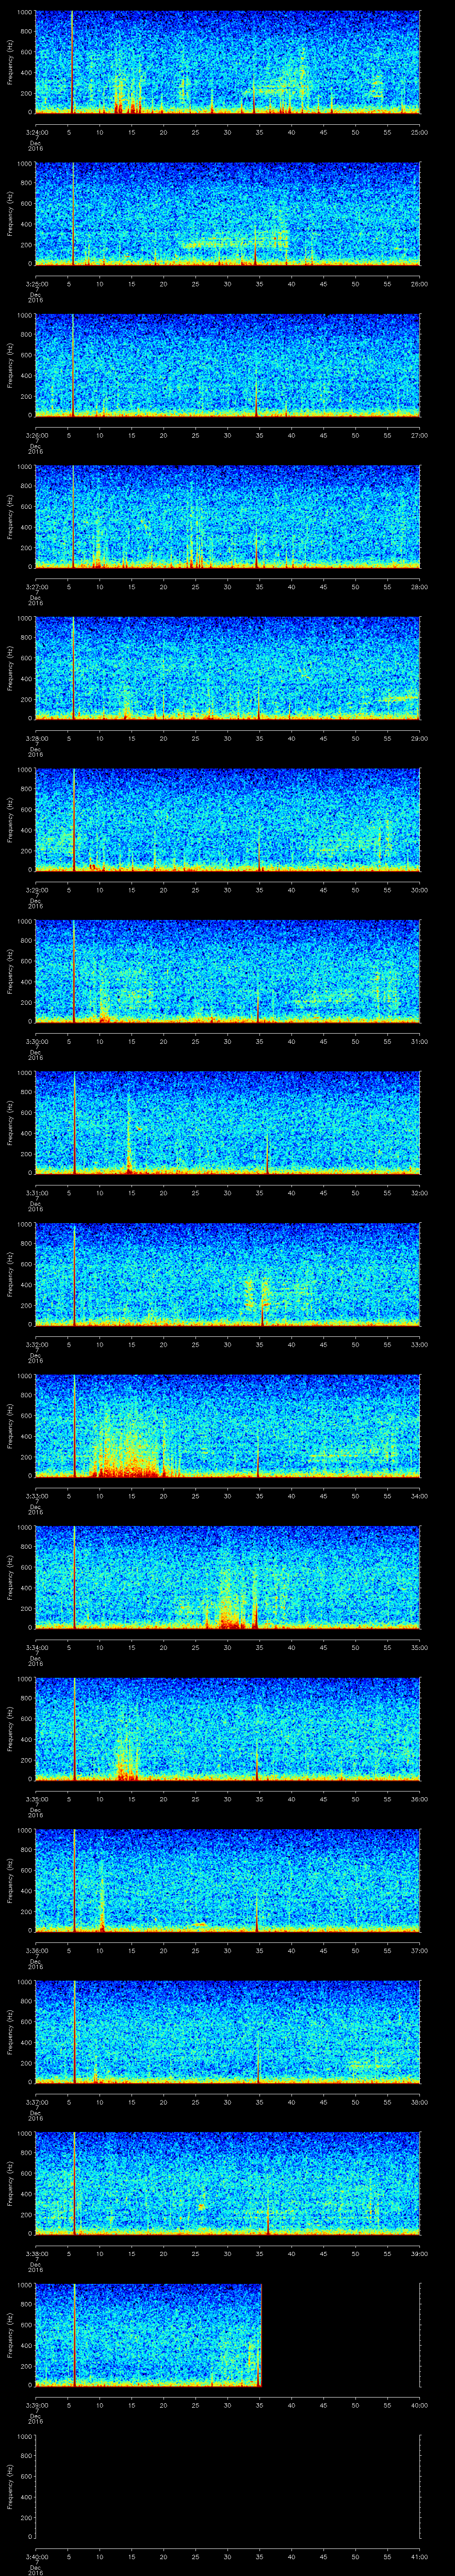The width and height of the screenshot is (455, 2576).
Task: Click the "31:00" end time label
Action: coord(419,1041)
